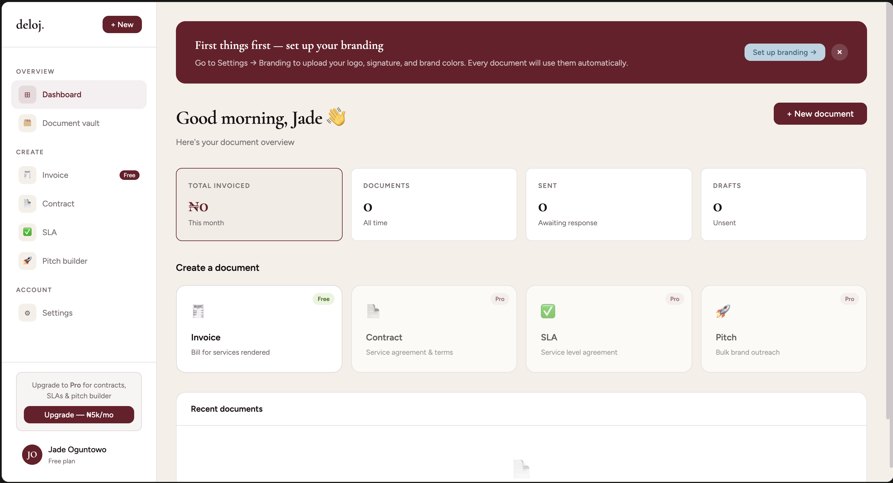Click the 'Create a document' heading
This screenshot has height=483, width=893.
coord(217,268)
